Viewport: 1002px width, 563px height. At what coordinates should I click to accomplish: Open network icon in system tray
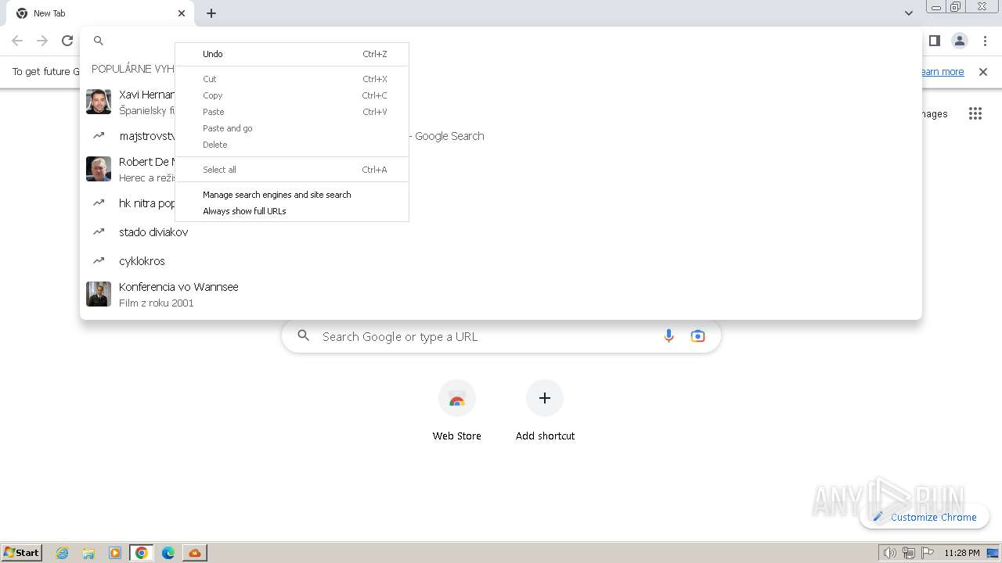point(909,553)
